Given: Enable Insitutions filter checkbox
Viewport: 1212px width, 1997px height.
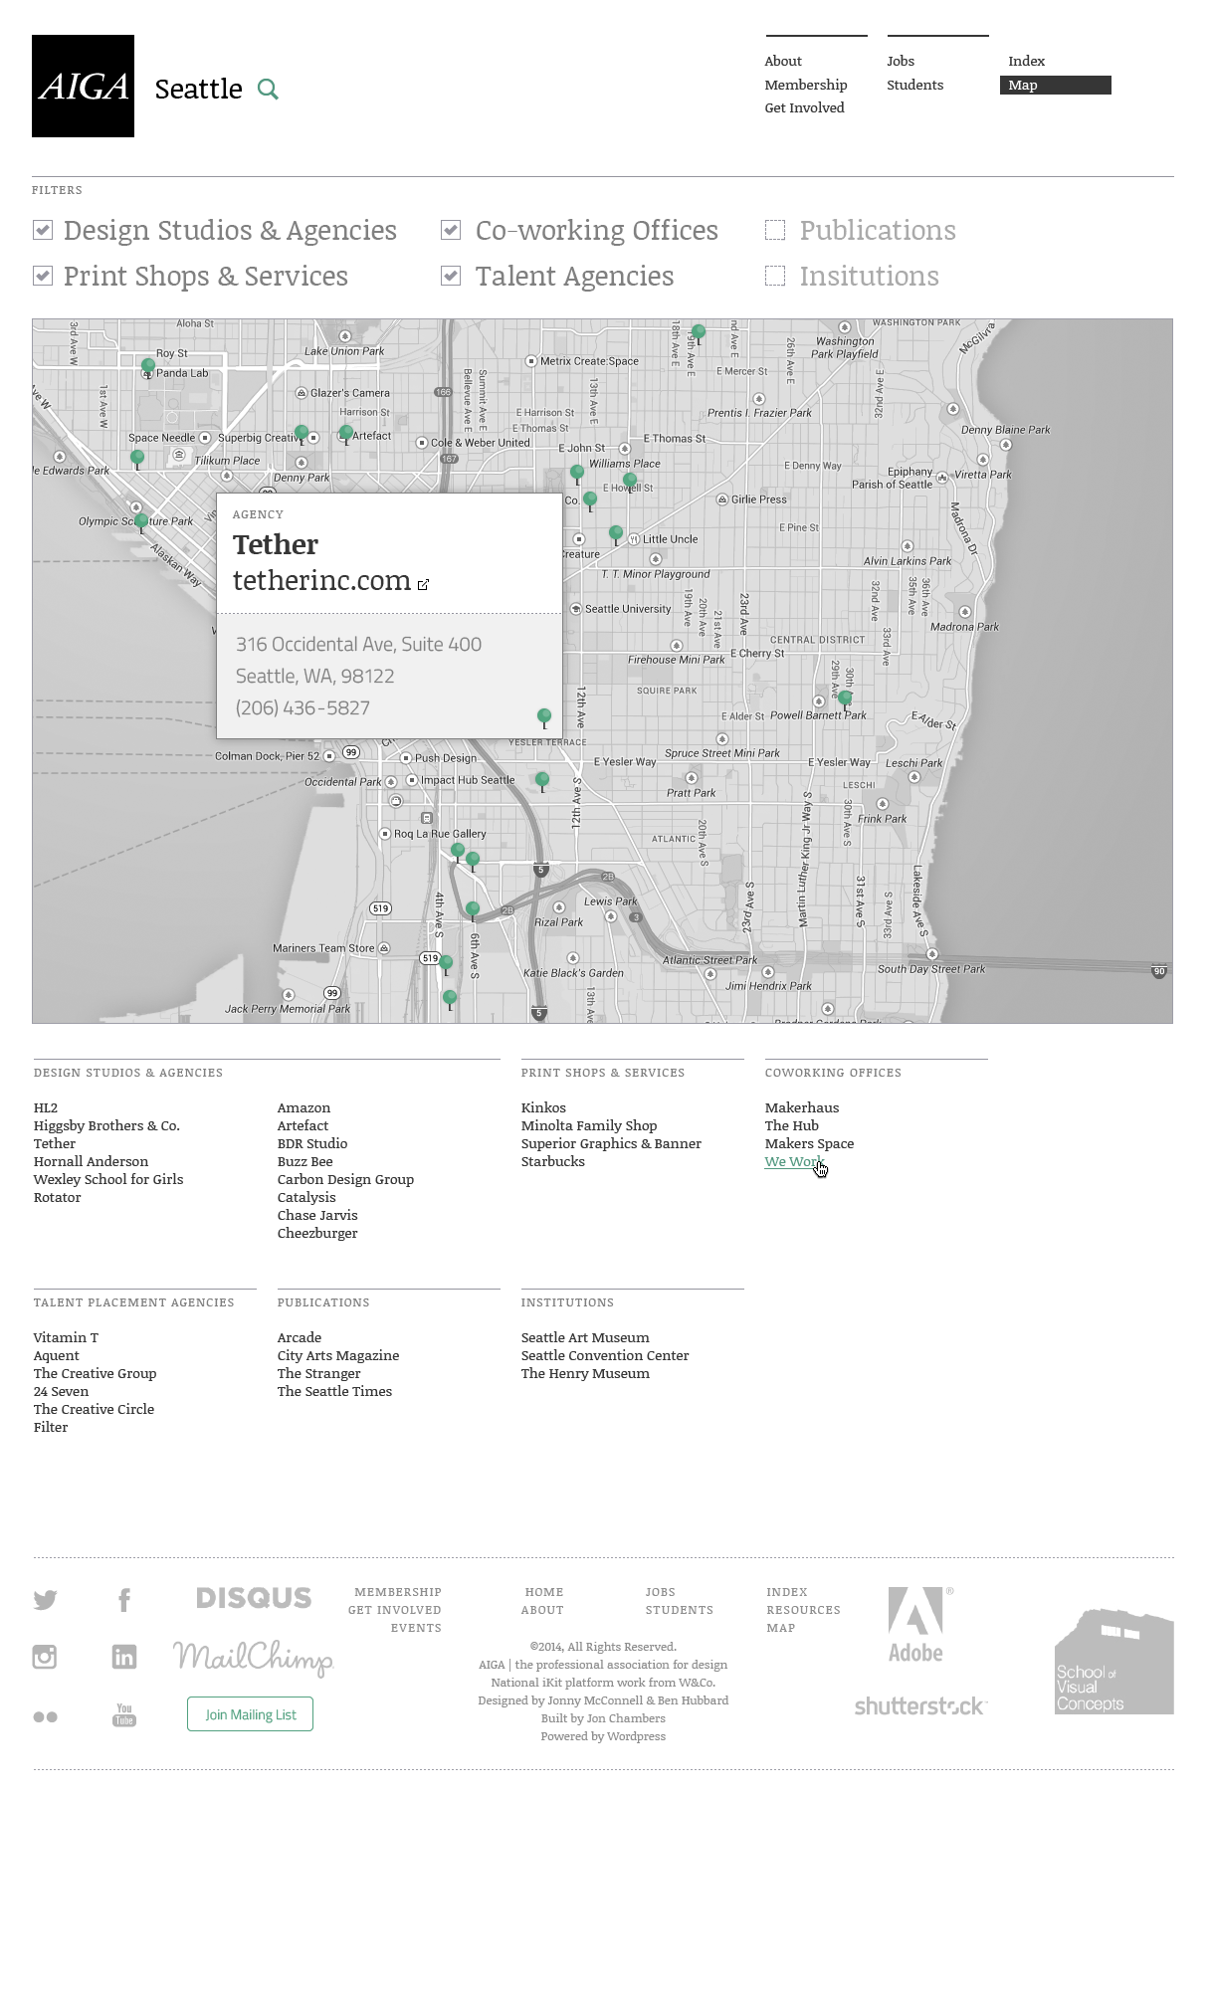Looking at the screenshot, I should click(x=775, y=276).
